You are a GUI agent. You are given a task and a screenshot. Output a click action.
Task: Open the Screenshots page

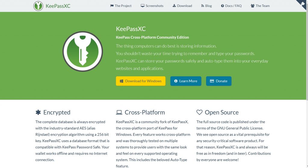[x=152, y=6]
